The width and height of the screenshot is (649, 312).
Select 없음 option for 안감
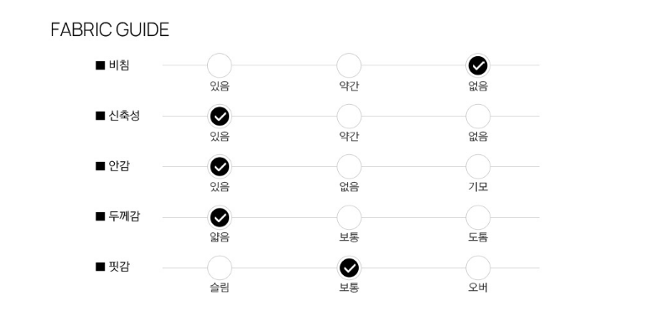349,167
